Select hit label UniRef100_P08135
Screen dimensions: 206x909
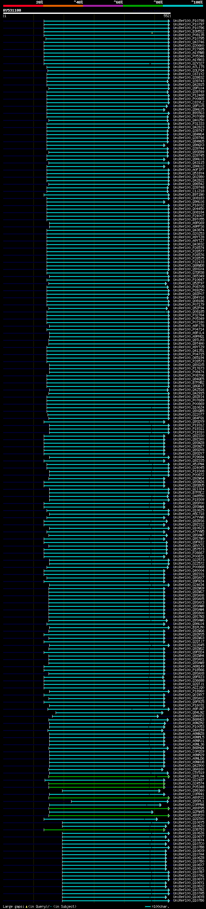pyautogui.click(x=189, y=35)
